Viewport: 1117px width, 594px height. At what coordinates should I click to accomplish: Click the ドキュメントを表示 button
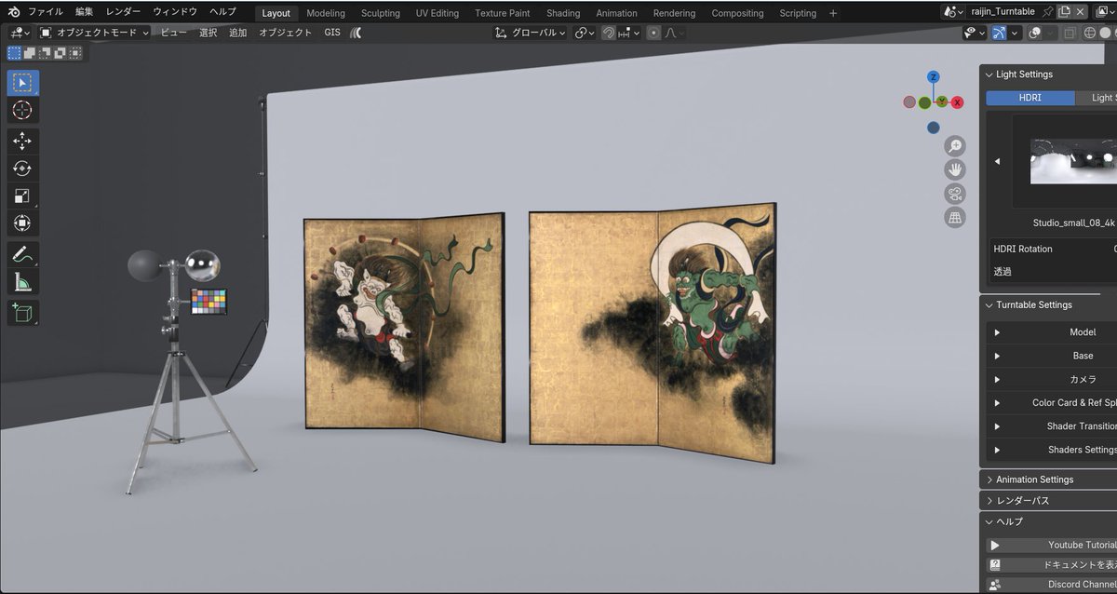pos(1052,565)
